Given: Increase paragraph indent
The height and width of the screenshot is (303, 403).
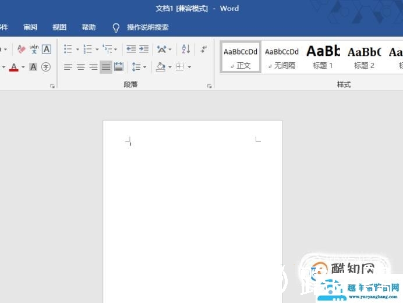Looking at the screenshot, I should click(144, 49).
